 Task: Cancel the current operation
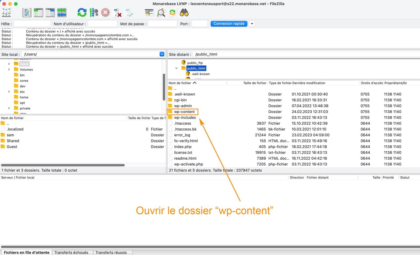click(105, 12)
